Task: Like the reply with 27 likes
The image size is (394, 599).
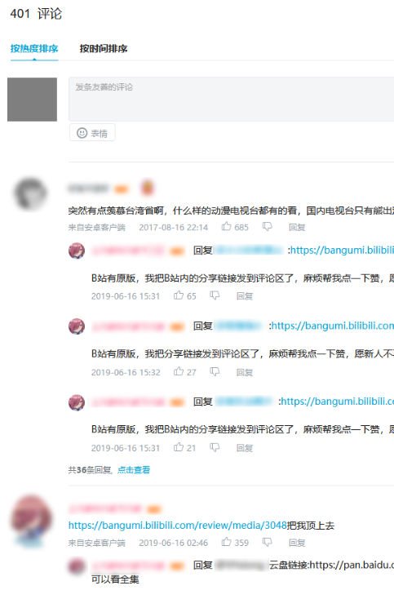Action: 179,371
